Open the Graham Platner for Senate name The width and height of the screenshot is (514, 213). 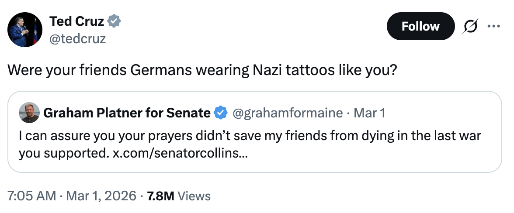coord(127,113)
